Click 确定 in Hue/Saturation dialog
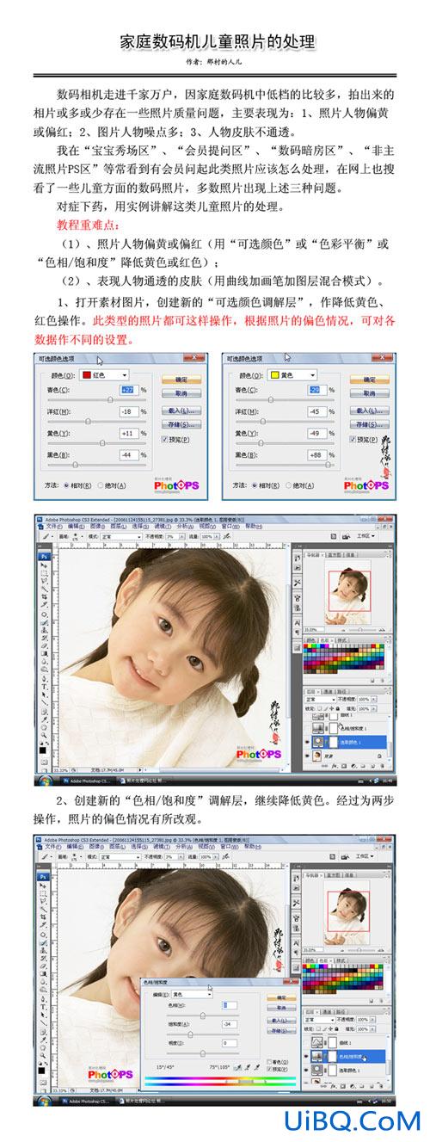 tap(281, 997)
